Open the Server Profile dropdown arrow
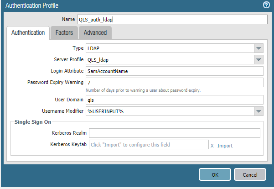 point(258,59)
